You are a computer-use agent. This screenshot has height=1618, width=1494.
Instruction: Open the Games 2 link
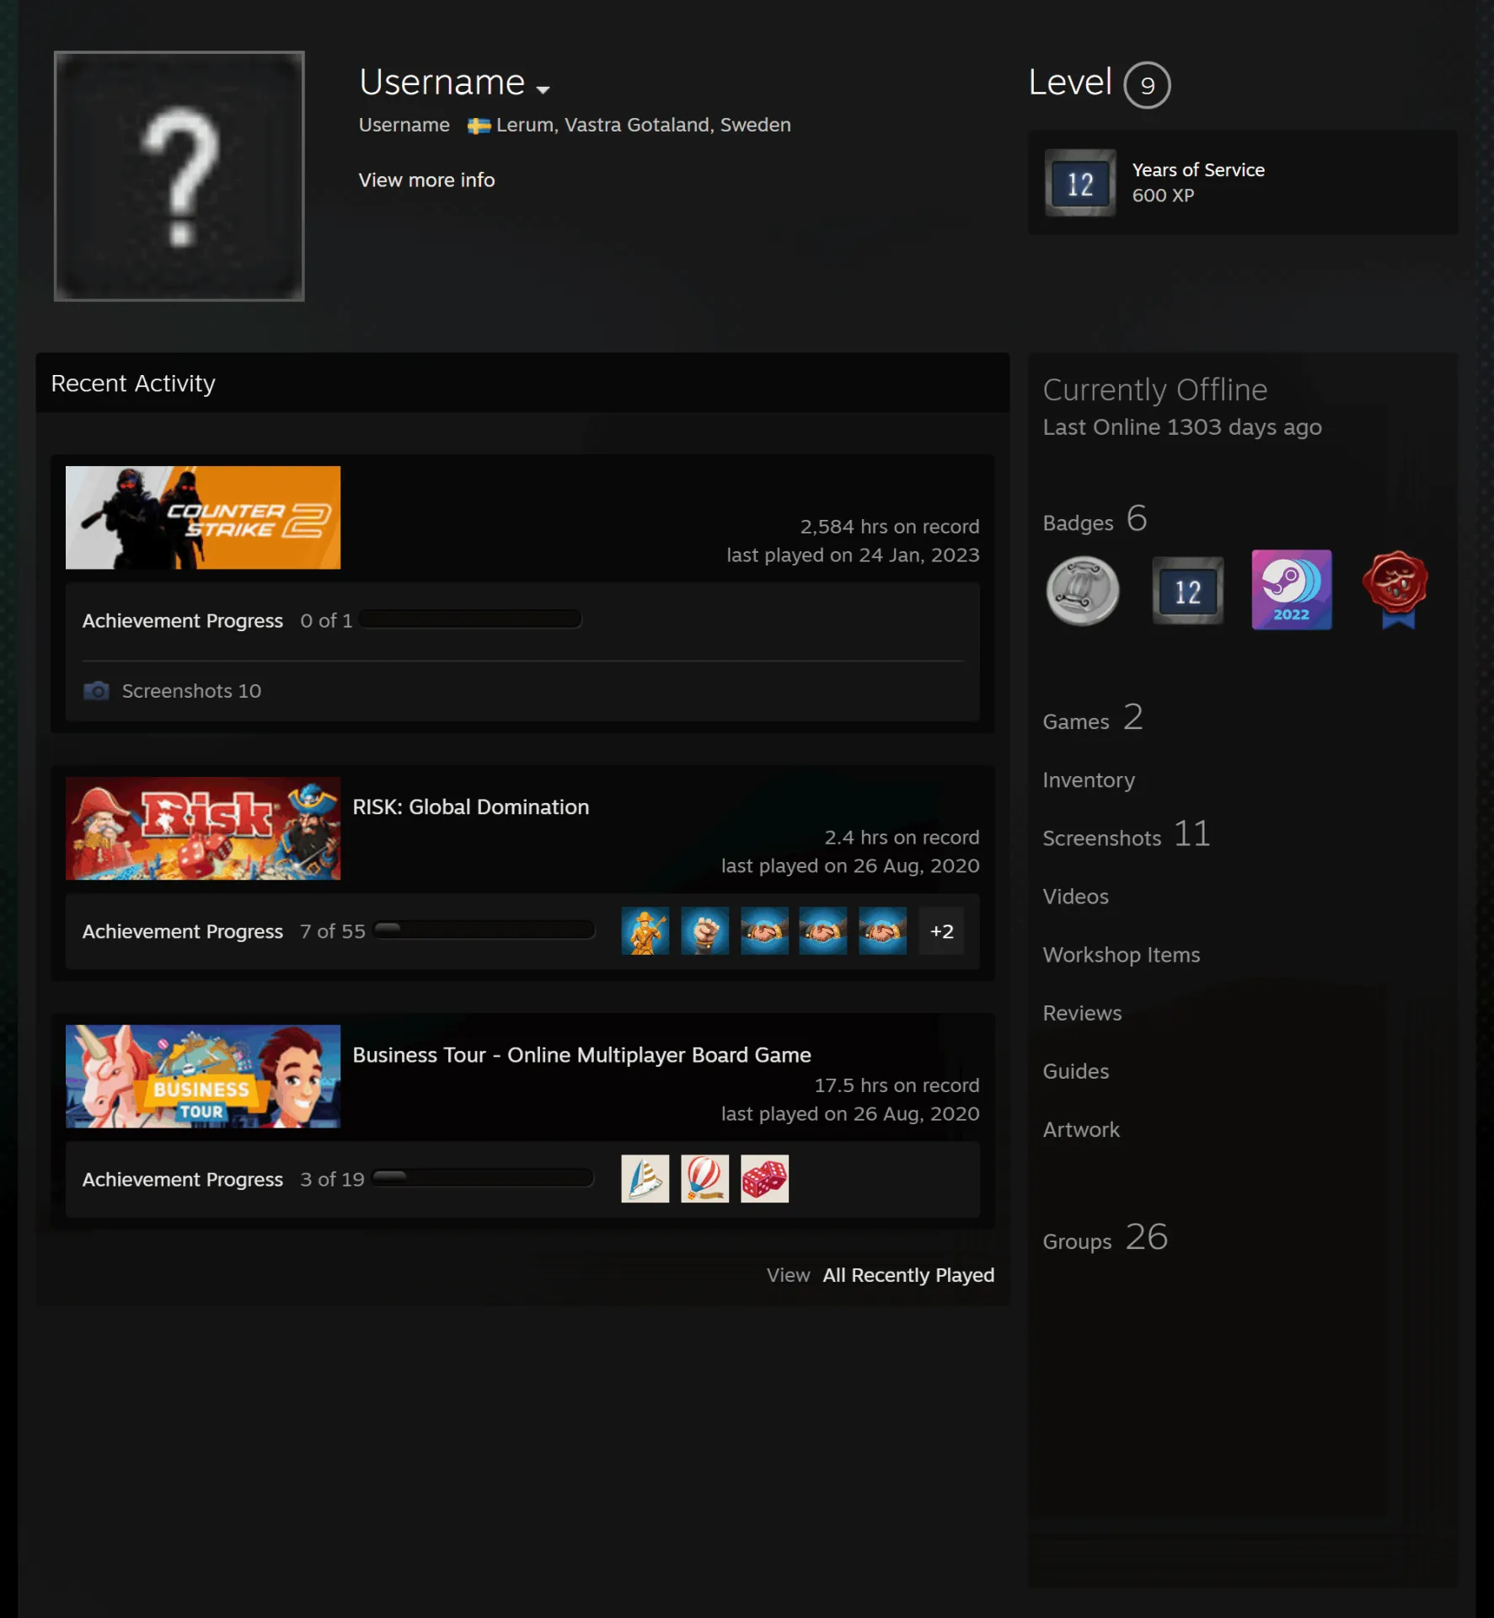pyautogui.click(x=1093, y=719)
